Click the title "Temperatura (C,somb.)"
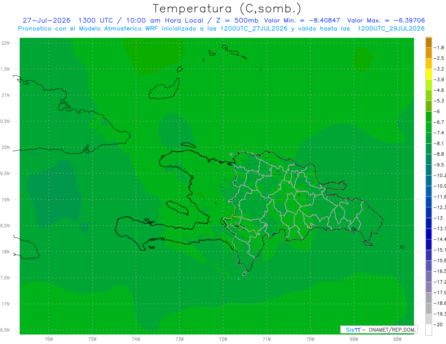Viewport: 446px width, 344px height. pyautogui.click(x=227, y=9)
